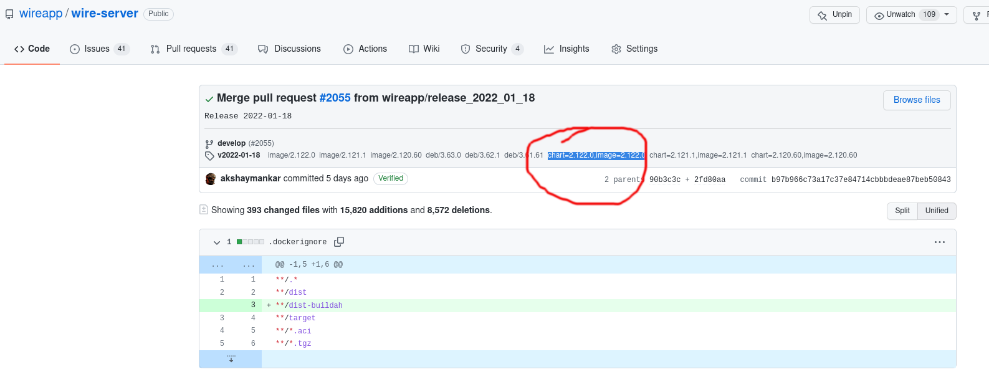
Task: Open pull request #2055 link
Action: (x=335, y=98)
